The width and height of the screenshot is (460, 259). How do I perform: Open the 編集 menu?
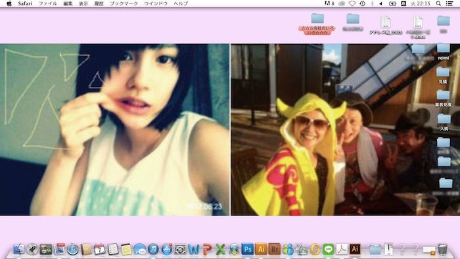[x=68, y=3]
